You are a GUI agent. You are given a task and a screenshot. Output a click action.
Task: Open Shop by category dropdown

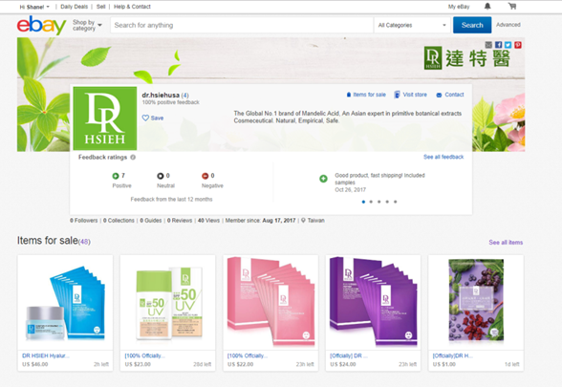(x=88, y=25)
